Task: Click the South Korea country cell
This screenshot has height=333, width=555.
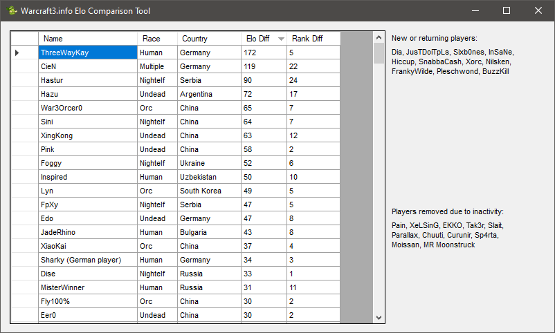Action: (x=209, y=191)
